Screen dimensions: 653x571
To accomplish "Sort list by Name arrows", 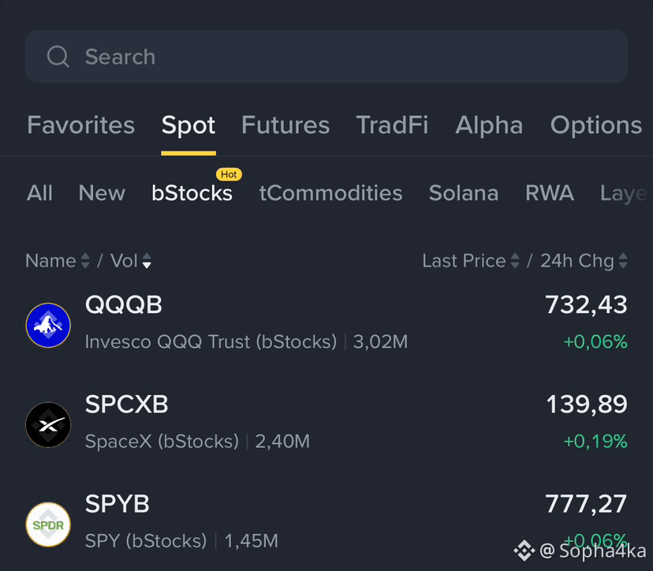I will (85, 261).
